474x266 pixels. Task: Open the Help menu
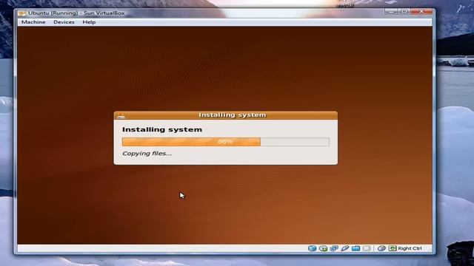coord(89,22)
